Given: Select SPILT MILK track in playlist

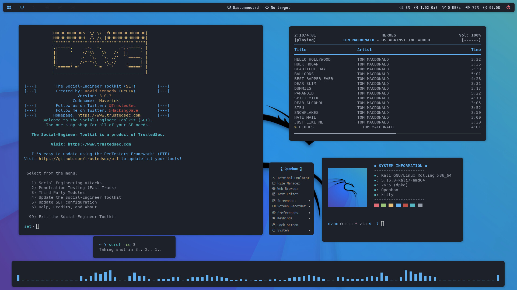Looking at the screenshot, I should [387, 98].
